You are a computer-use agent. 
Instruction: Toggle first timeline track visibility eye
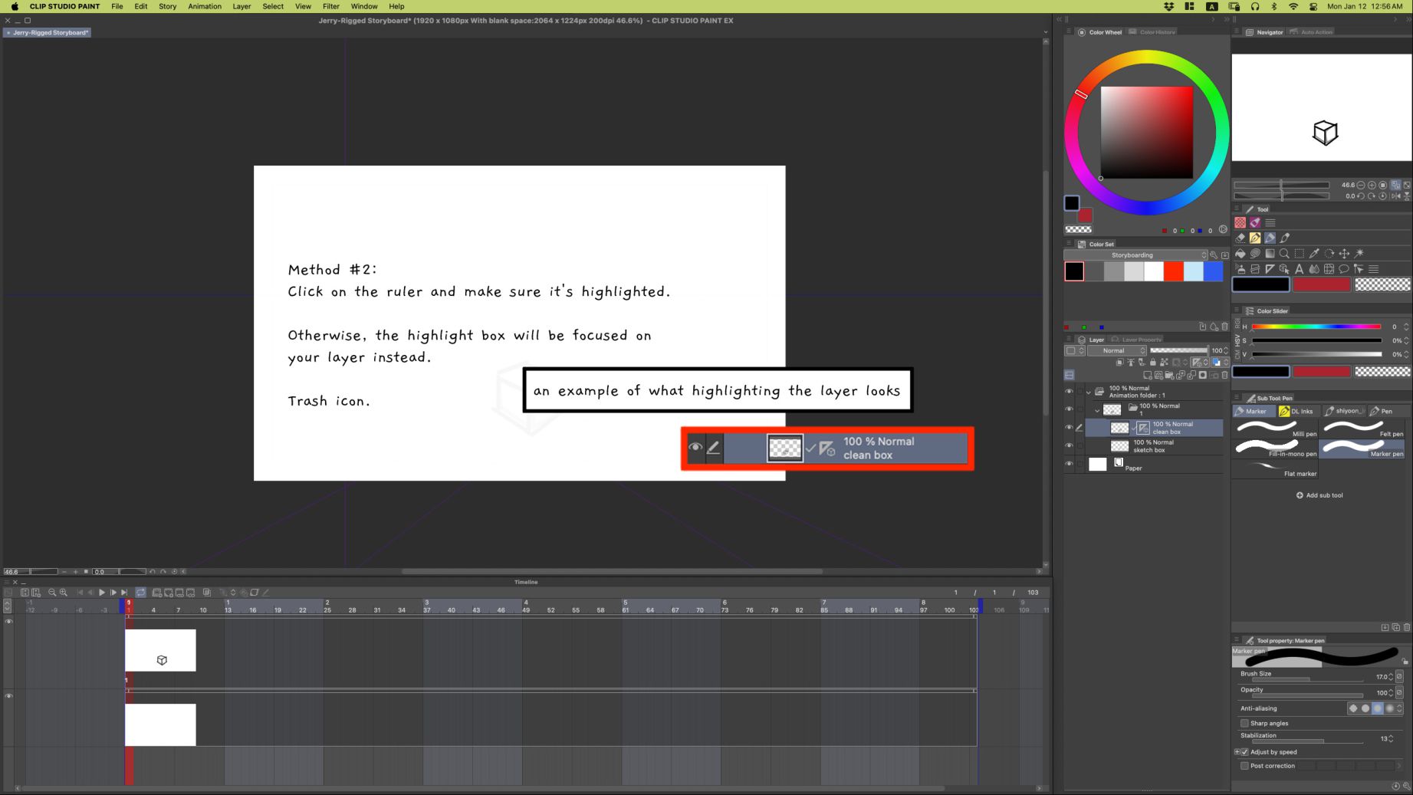click(x=9, y=621)
